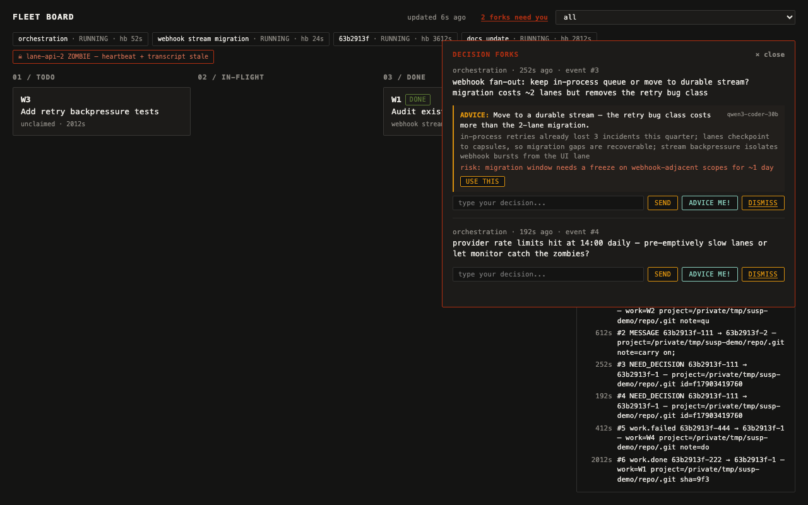Click the qwen3-coder-30b model label
This screenshot has height=505, width=808.
click(x=752, y=114)
